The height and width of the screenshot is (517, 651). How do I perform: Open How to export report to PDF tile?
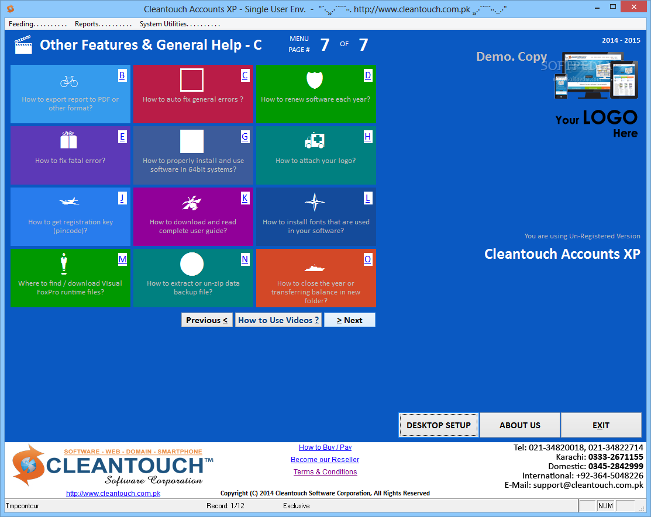click(70, 94)
